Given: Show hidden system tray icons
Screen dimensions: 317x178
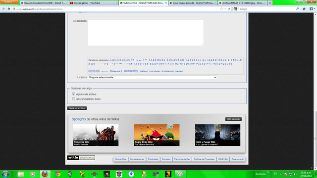Looking at the screenshot, I should click(281, 174).
